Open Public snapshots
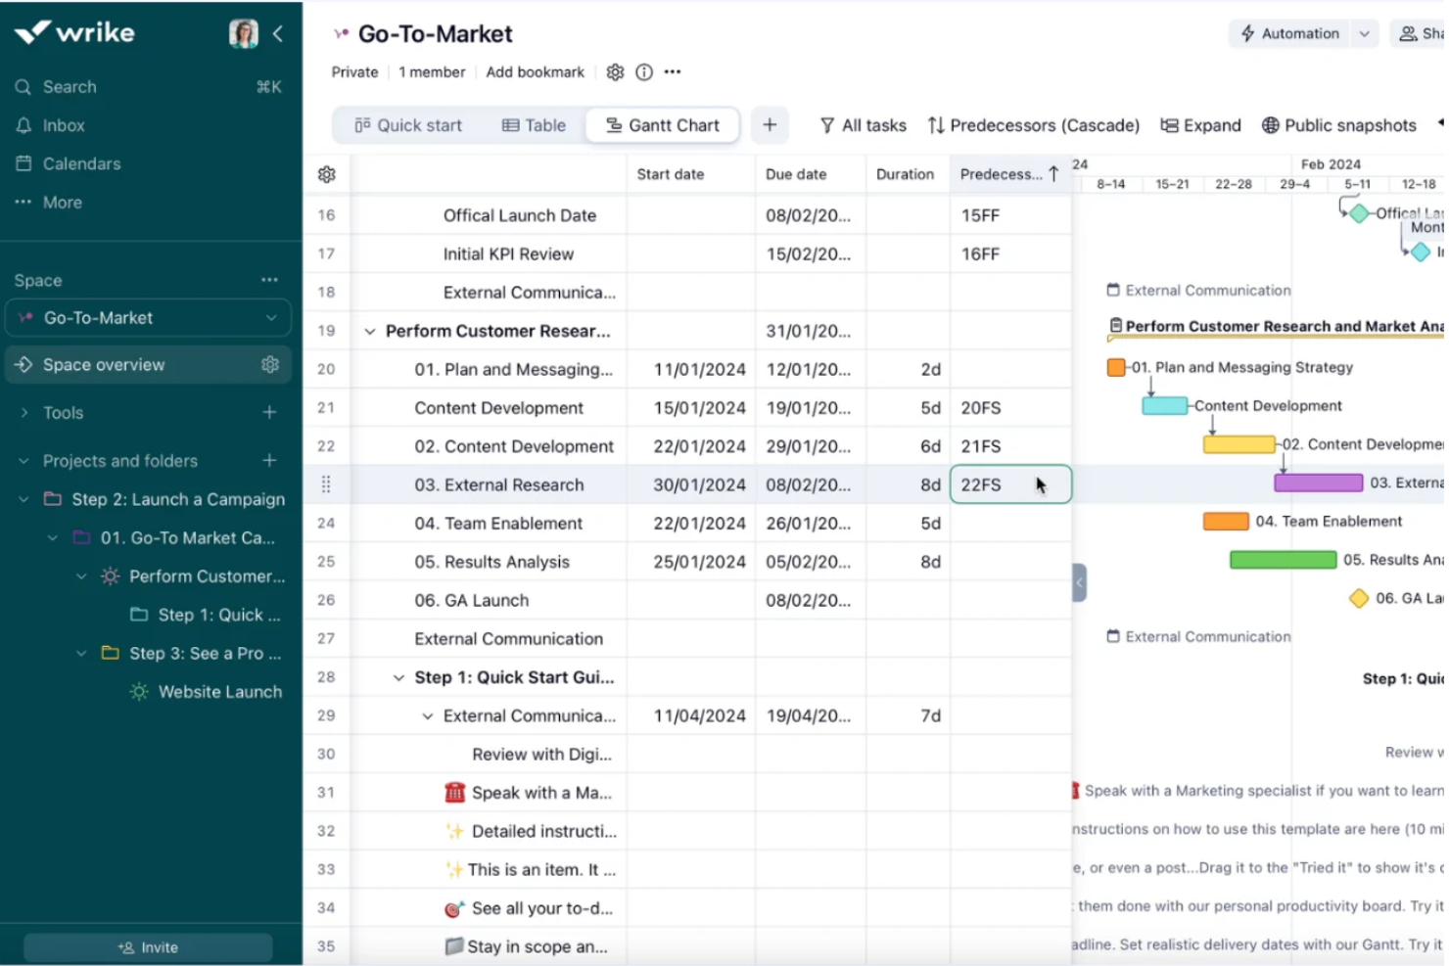The height and width of the screenshot is (966, 1449). coord(1339,125)
